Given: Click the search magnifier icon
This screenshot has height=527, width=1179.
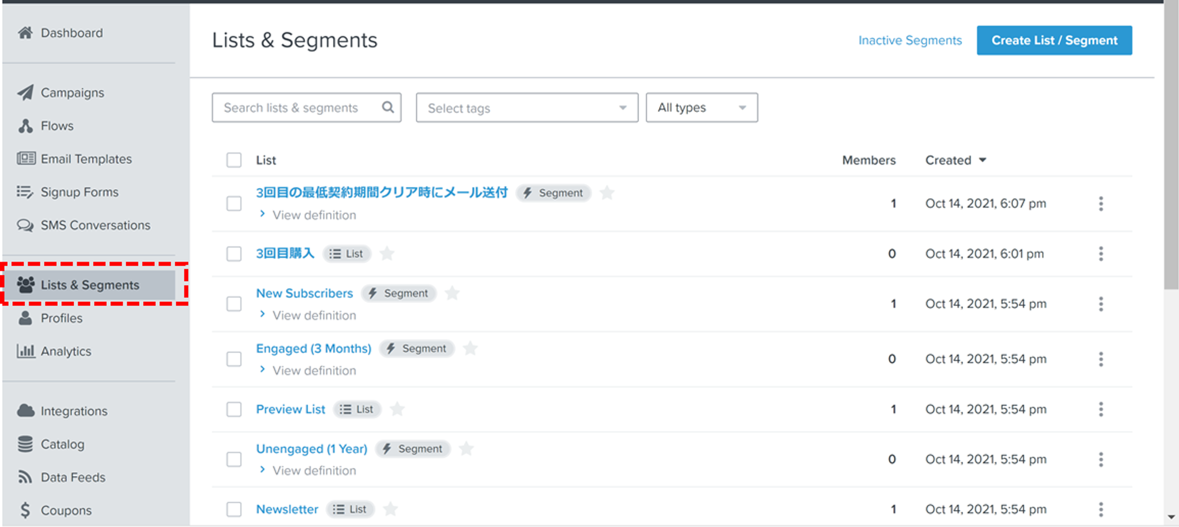Looking at the screenshot, I should point(387,107).
